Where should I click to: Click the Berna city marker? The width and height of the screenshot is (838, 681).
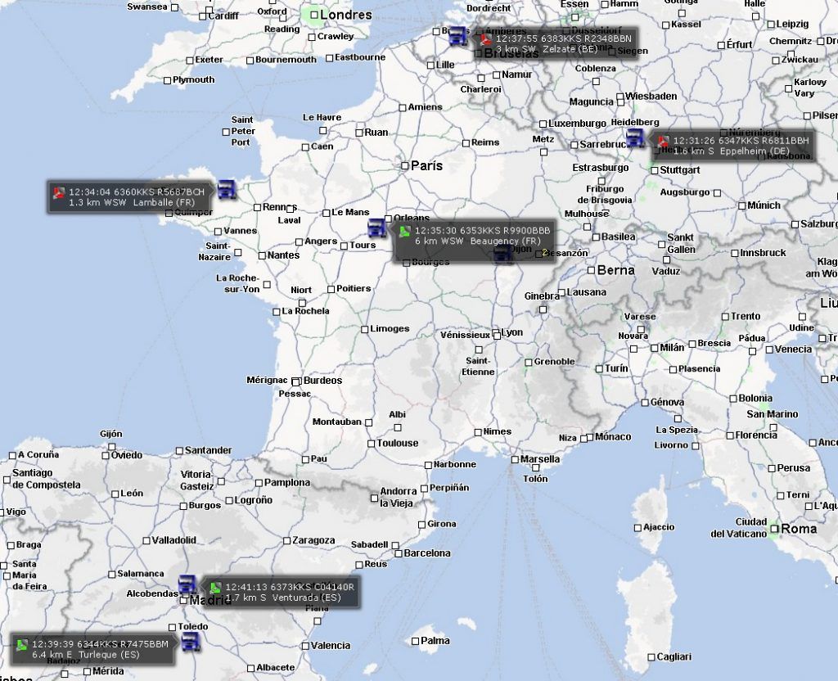pyautogui.click(x=591, y=270)
